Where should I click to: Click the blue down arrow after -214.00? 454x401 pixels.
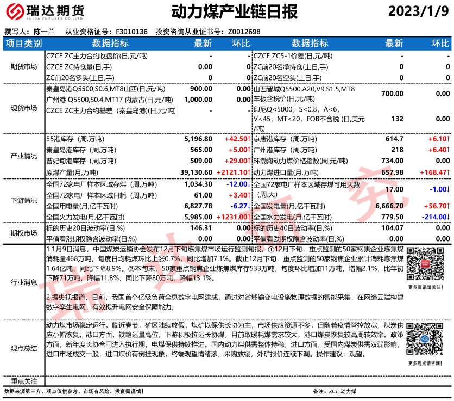tap(450, 217)
